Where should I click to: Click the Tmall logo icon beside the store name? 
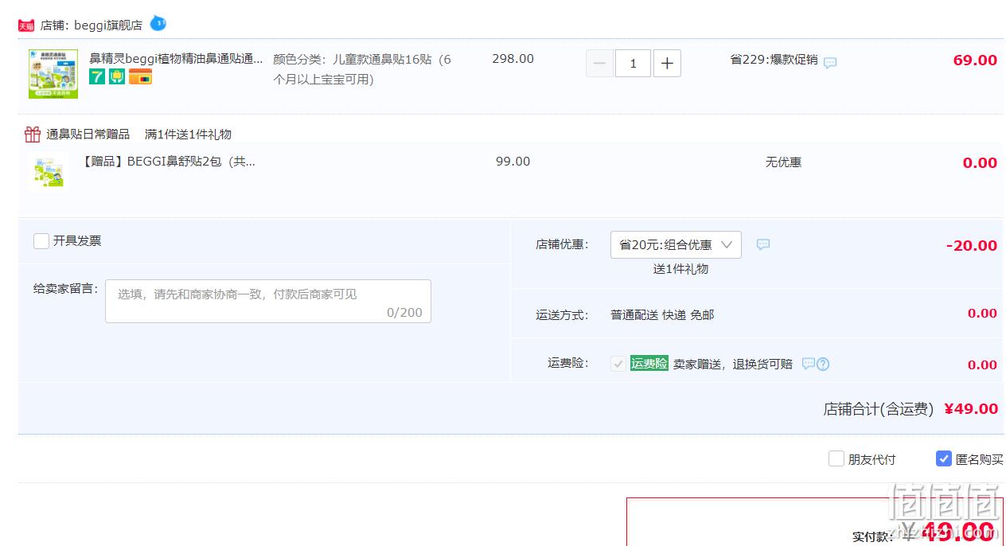click(x=26, y=25)
